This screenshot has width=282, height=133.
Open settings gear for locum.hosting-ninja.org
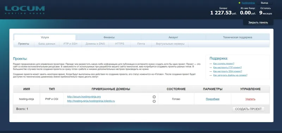point(154,97)
